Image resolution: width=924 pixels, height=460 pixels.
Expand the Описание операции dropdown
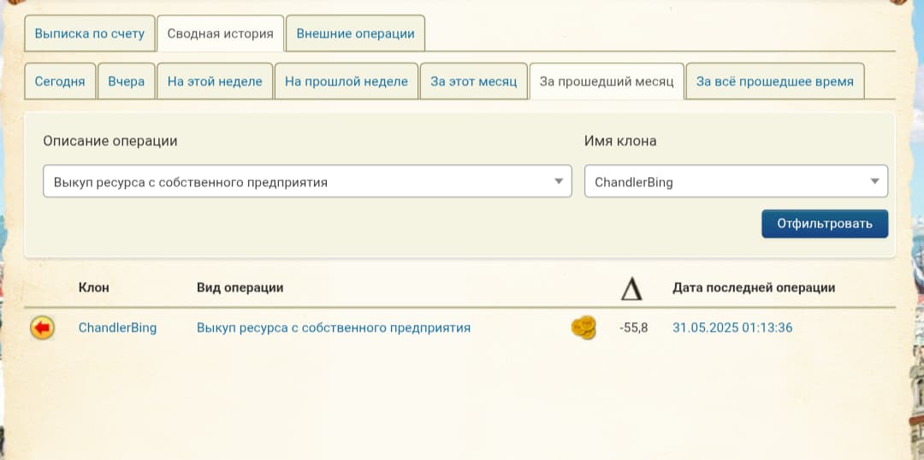click(307, 181)
